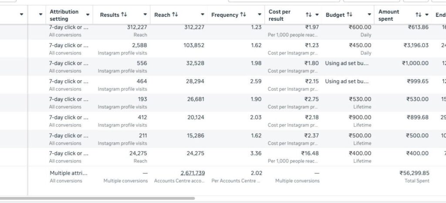Open Attribution setting column dropdown arrow
This screenshot has height=203, width=446.
(x=88, y=14)
